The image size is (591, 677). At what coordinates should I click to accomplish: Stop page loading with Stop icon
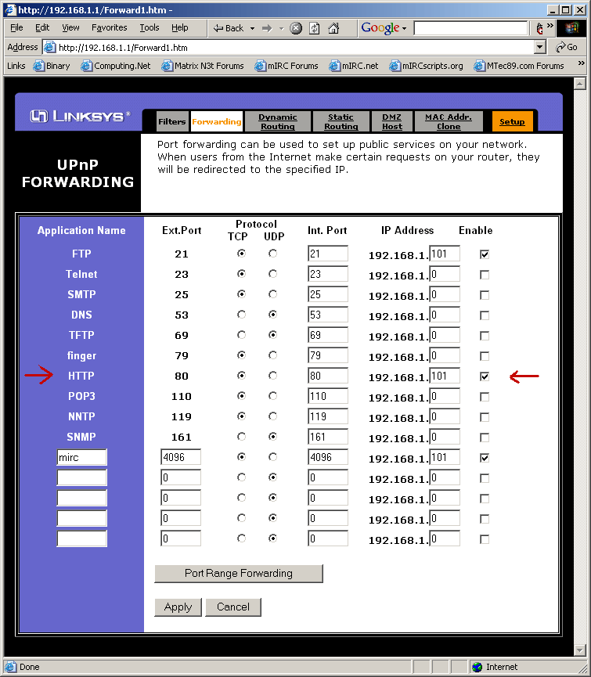click(296, 28)
